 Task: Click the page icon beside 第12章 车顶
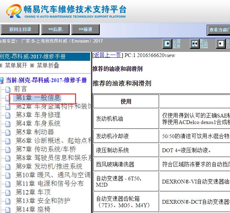(x=8, y=193)
